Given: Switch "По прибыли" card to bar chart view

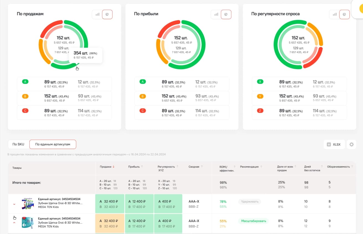Looking at the screenshot, I should [x=216, y=14].
